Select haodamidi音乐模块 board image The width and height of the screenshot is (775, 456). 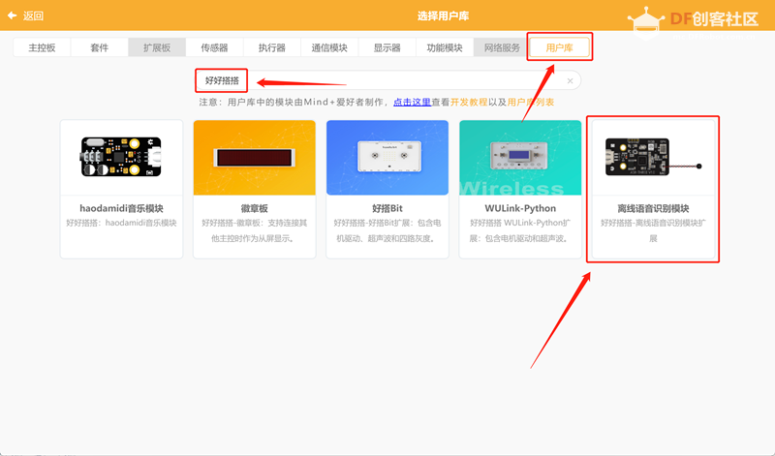[122, 157]
